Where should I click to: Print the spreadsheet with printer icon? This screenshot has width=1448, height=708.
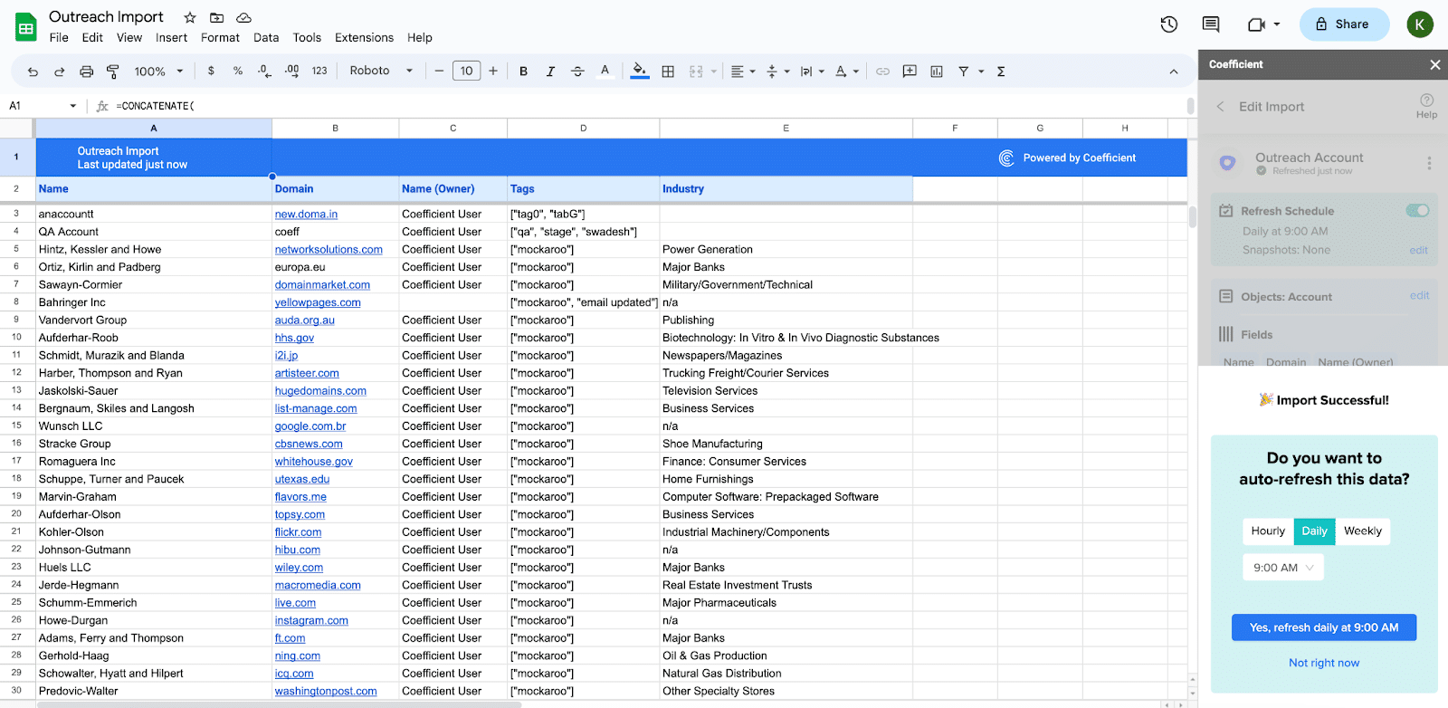(87, 72)
